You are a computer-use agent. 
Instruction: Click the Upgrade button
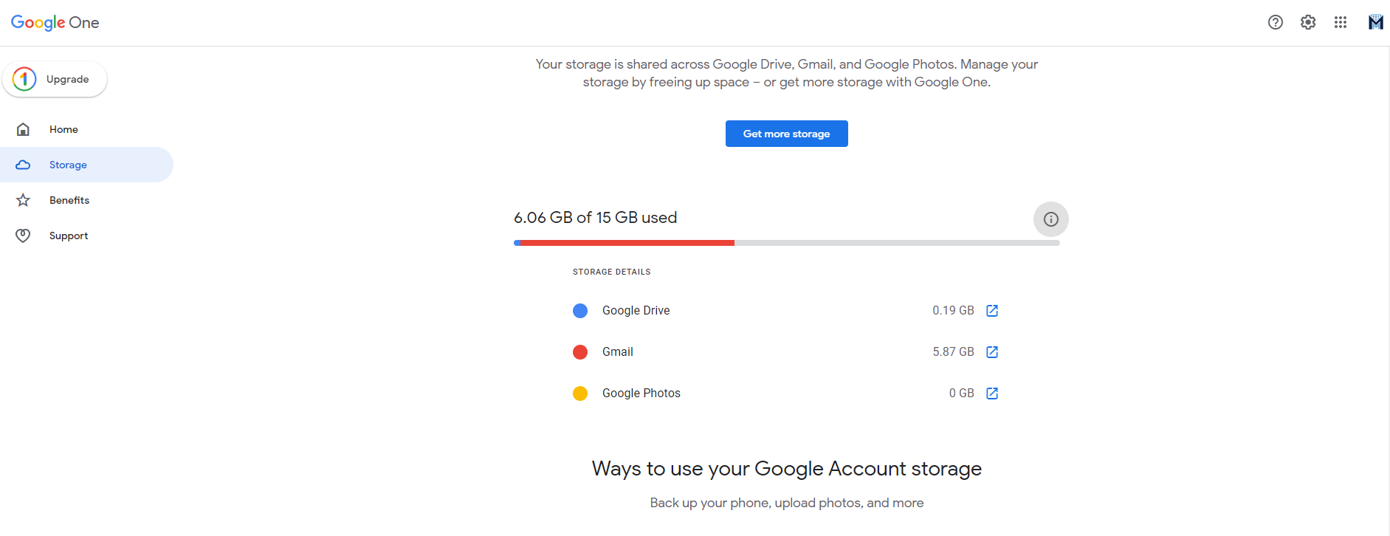55,79
